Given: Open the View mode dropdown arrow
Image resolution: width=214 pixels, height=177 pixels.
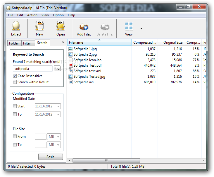Looking at the screenshot, I should click(141, 29).
